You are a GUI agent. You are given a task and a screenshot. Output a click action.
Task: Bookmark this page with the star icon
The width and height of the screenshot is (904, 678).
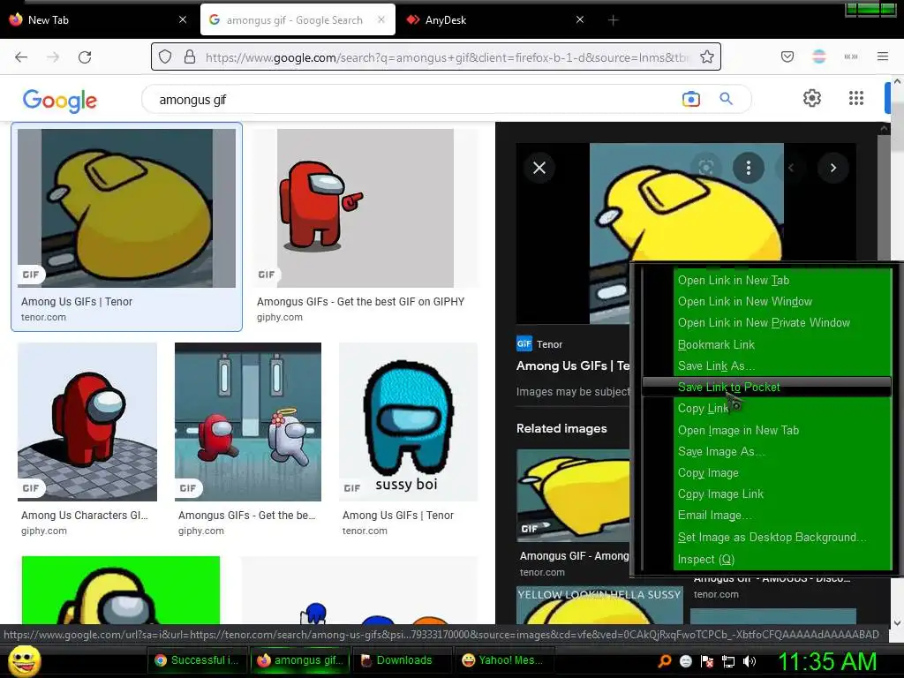[707, 57]
